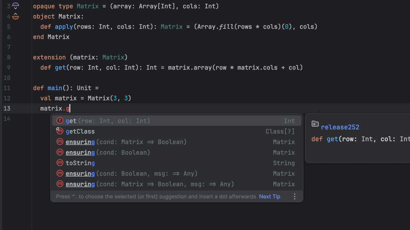Open the release252 link in documentation popup
This screenshot has height=230, width=410.
click(340, 127)
